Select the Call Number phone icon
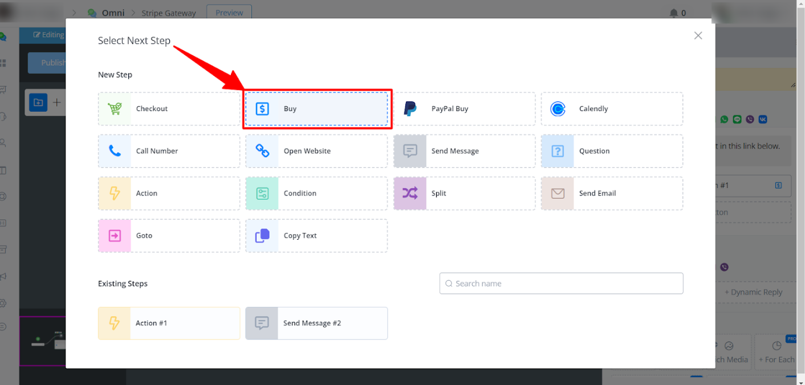805x385 pixels. coord(115,151)
